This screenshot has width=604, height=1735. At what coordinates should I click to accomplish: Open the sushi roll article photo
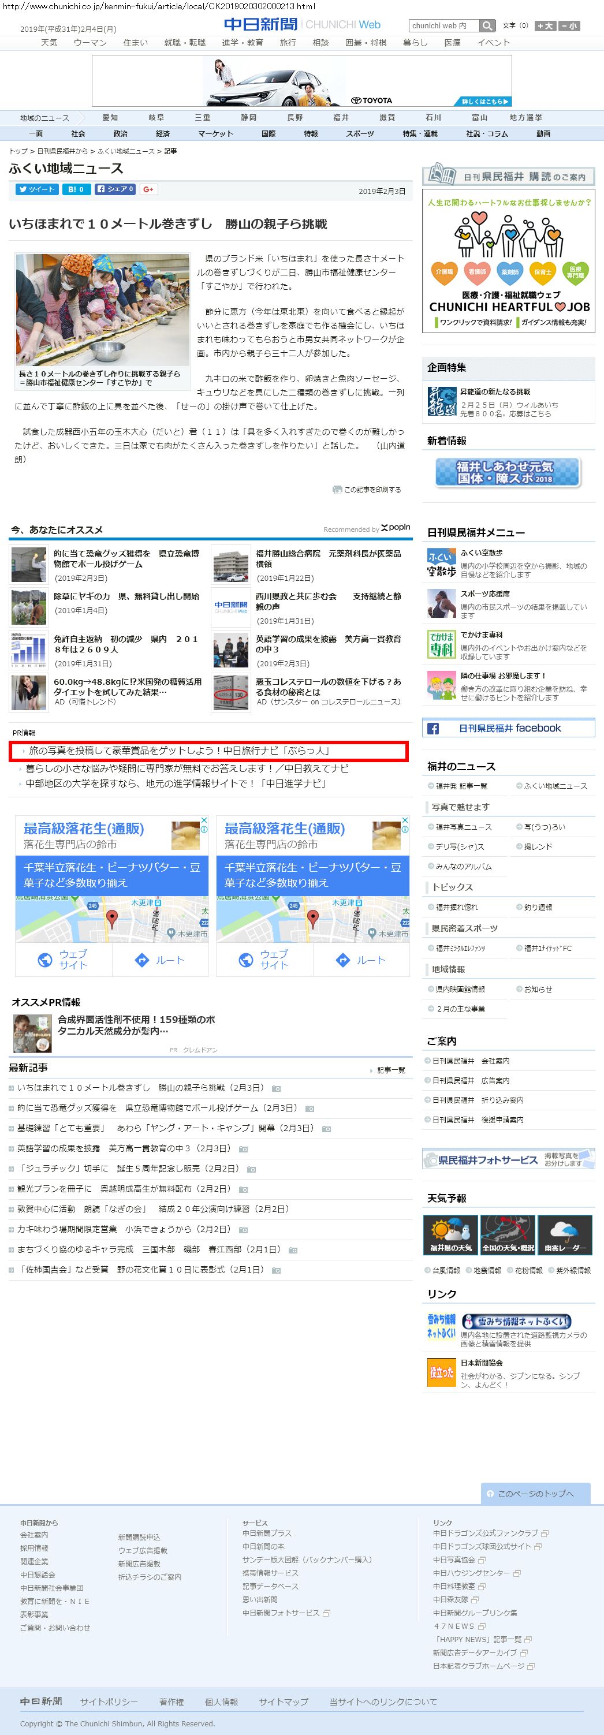(102, 309)
